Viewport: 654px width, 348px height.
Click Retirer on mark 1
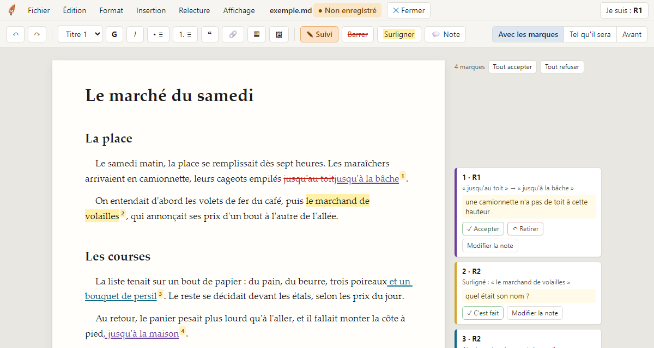point(525,229)
